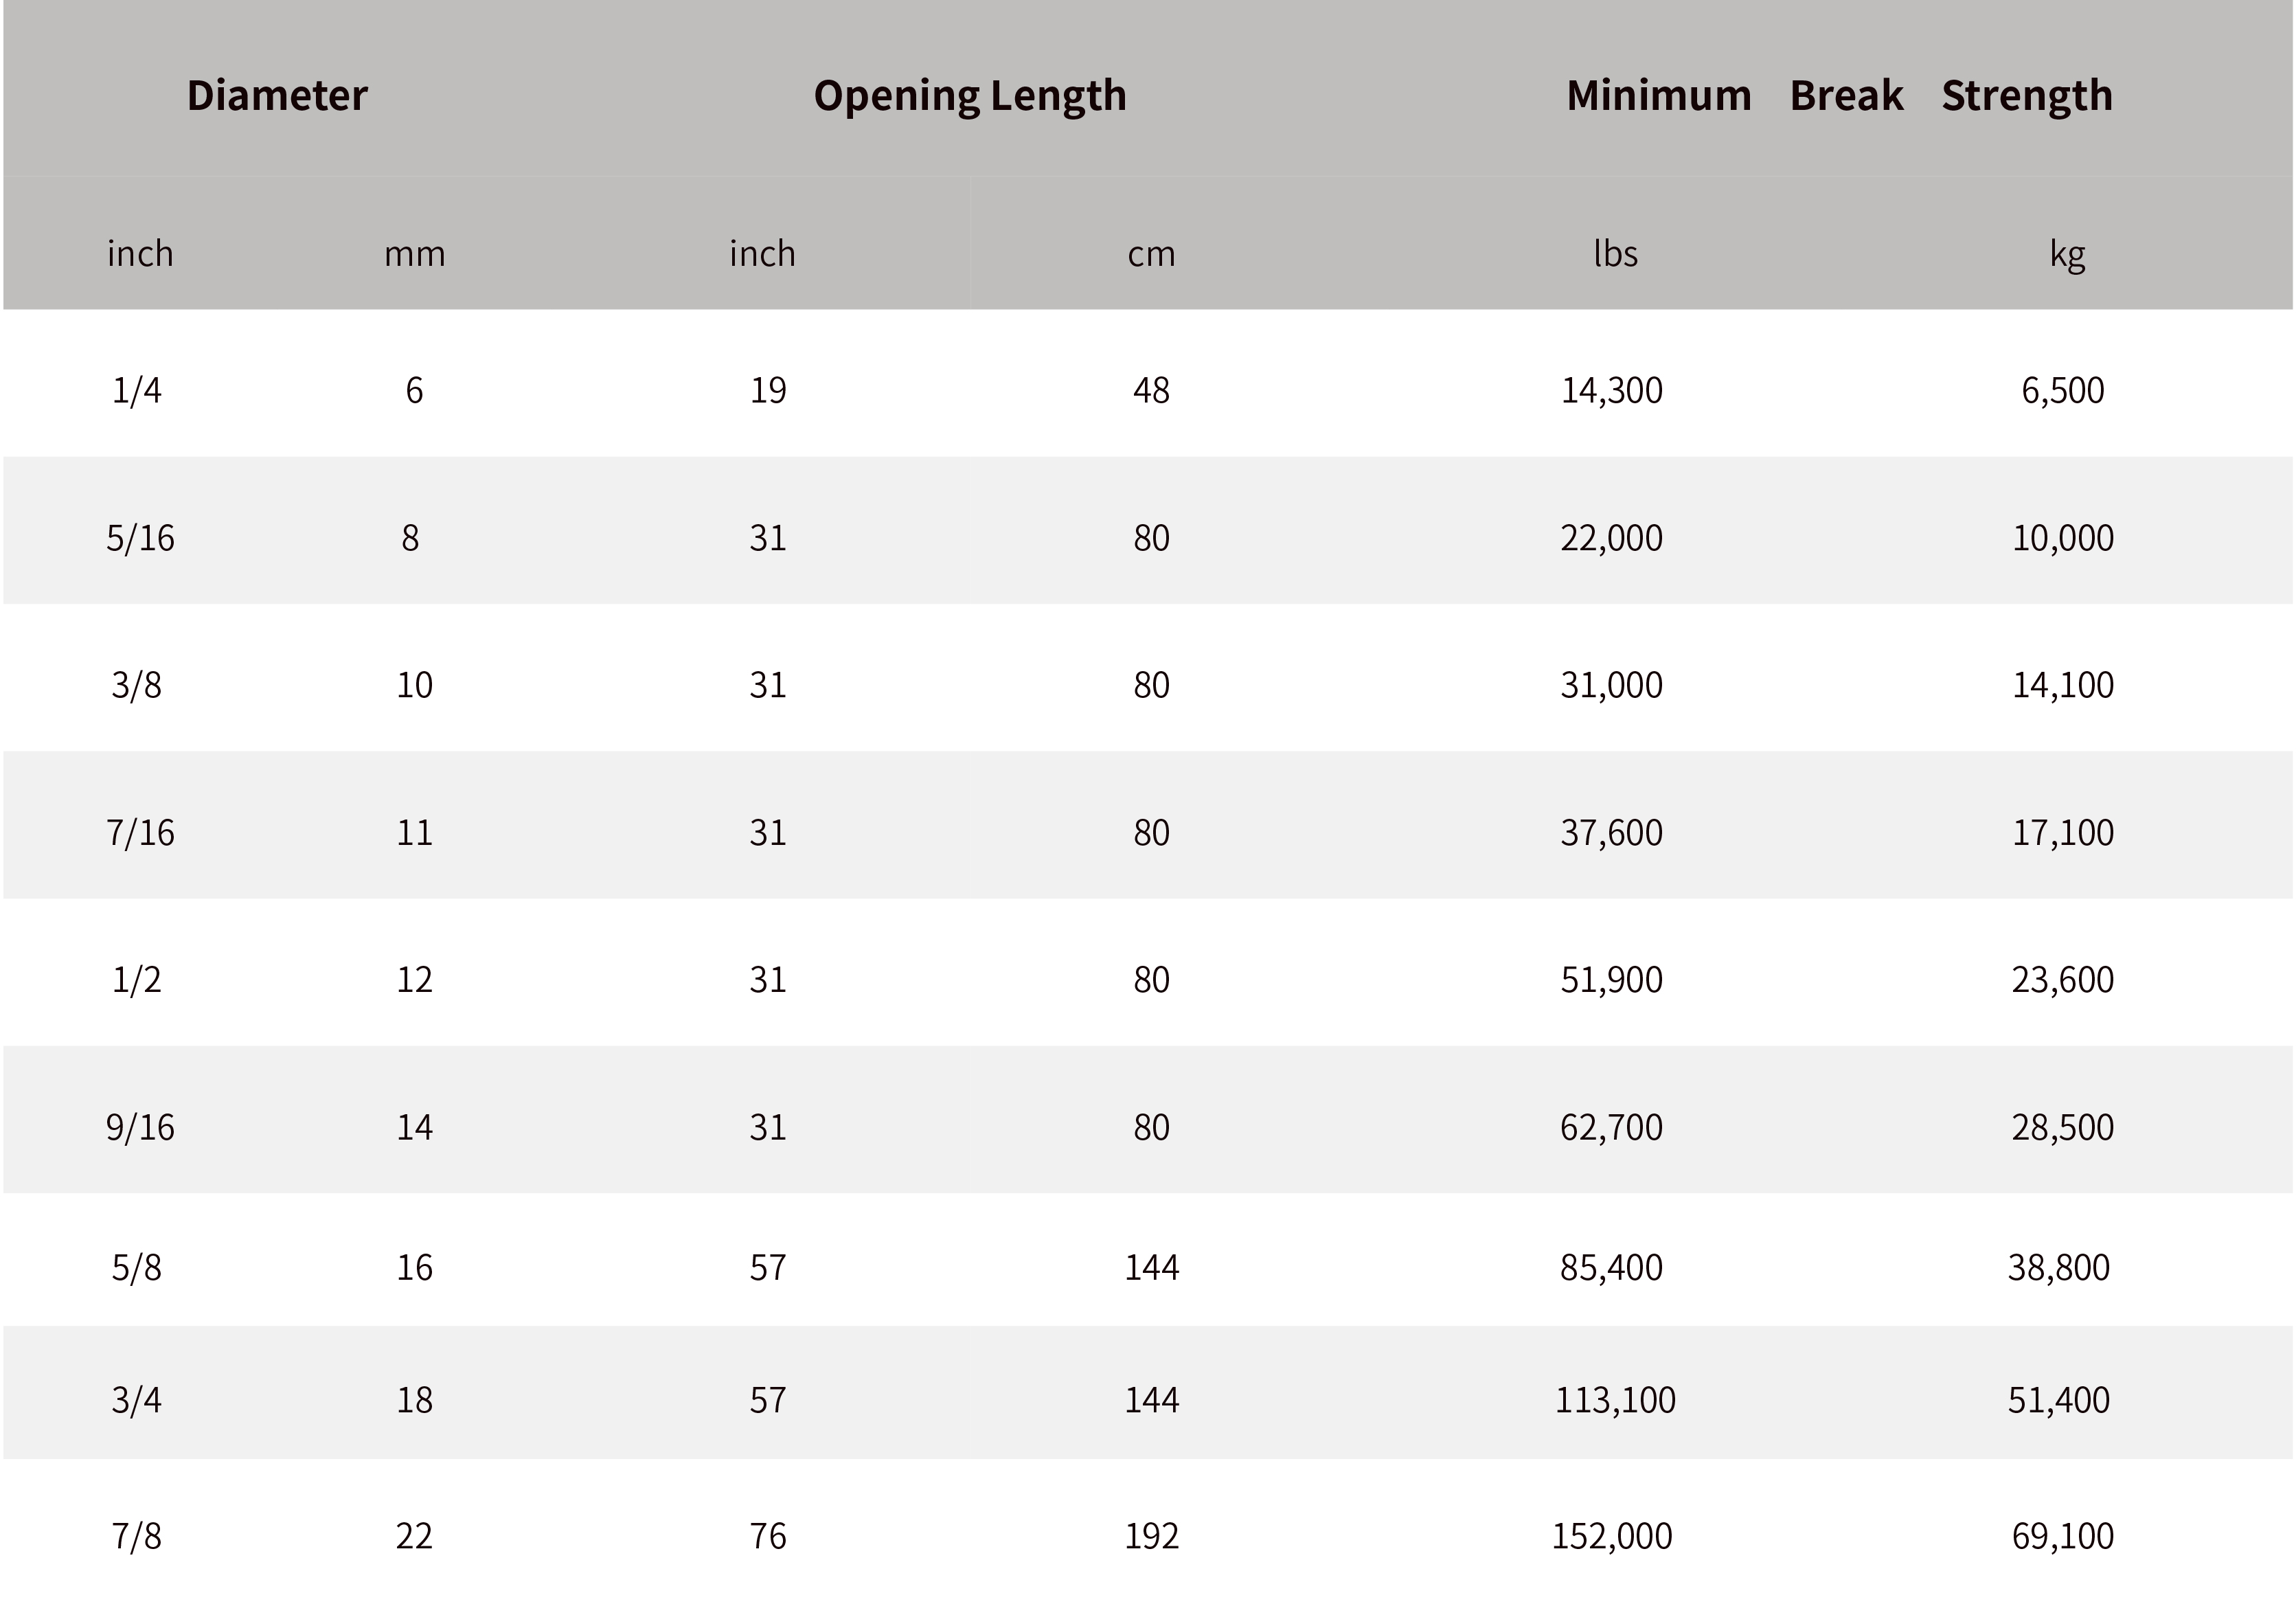Click the 192 cm opening length

[x=1152, y=1536]
